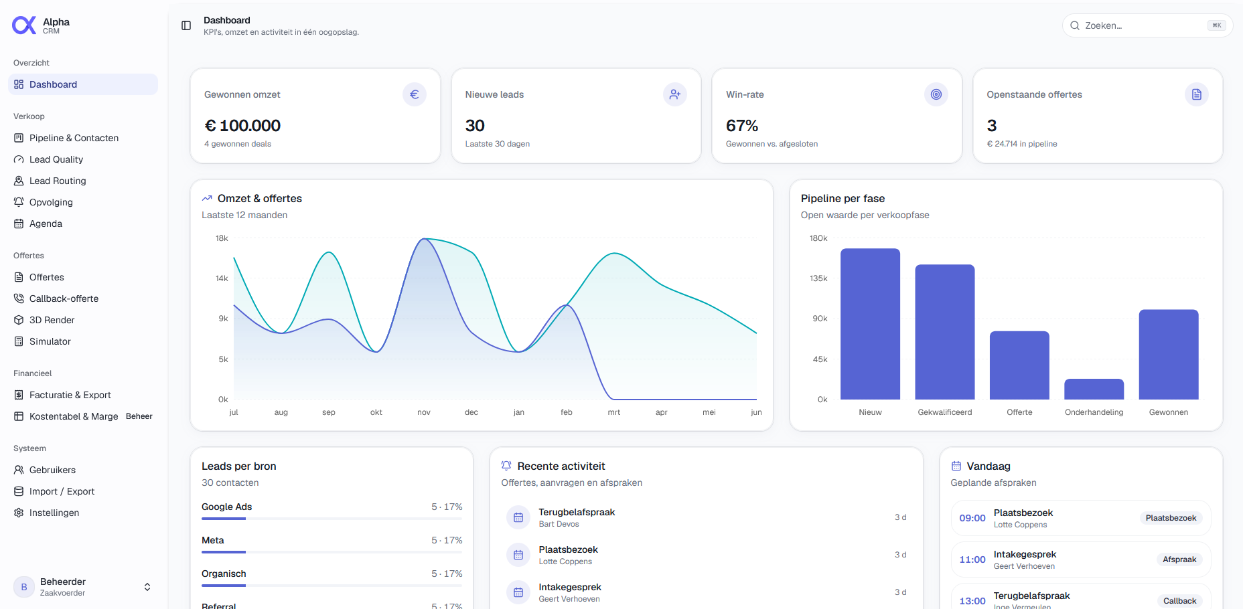Click the Offertes document icon
This screenshot has width=1243, height=609.
19,277
